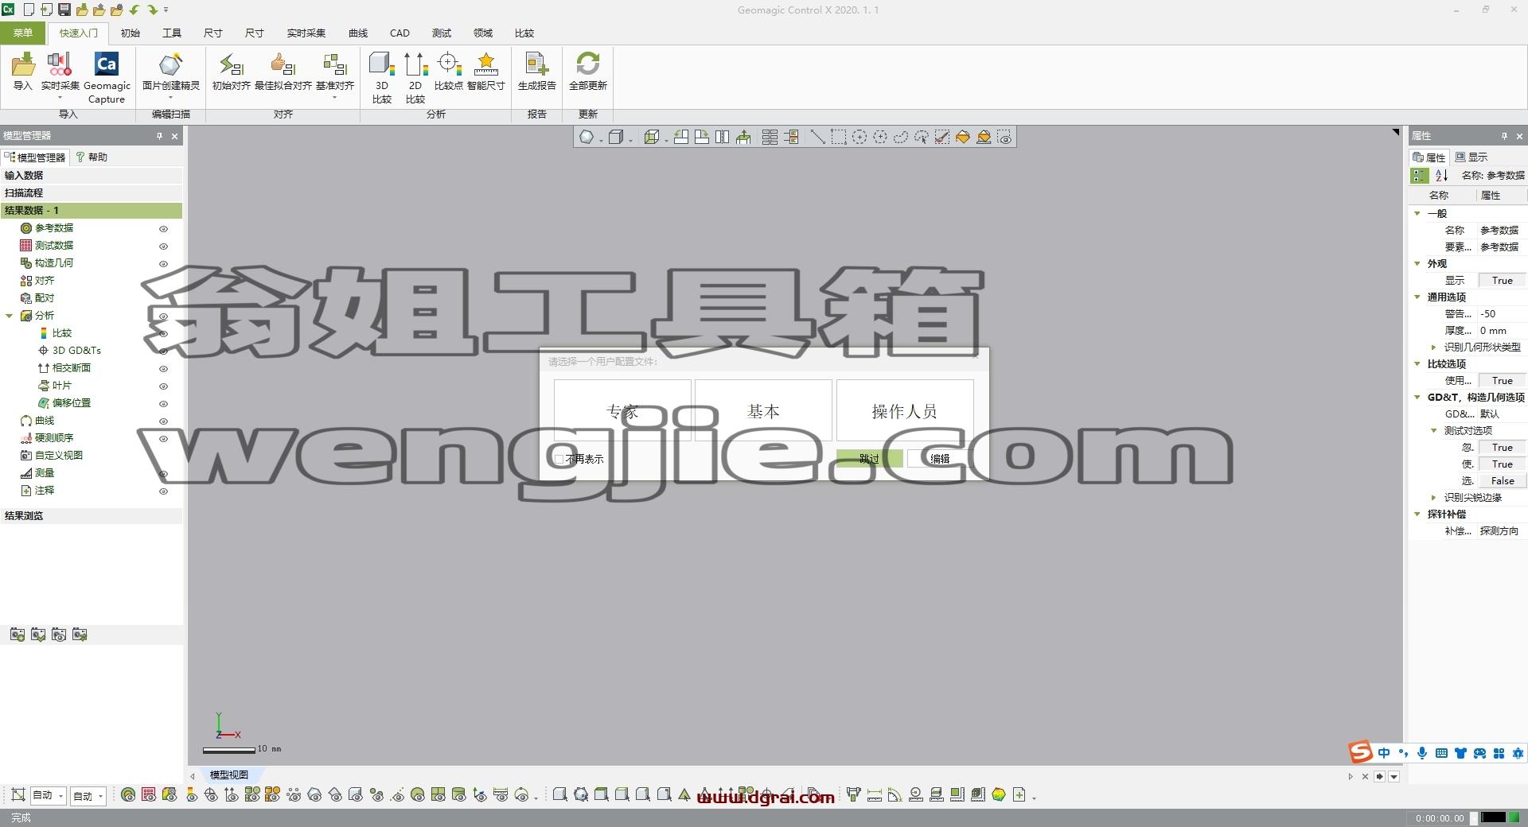1528x827 pixels.
Task: Click the 导入 import icon in ribbon
Action: point(23,72)
